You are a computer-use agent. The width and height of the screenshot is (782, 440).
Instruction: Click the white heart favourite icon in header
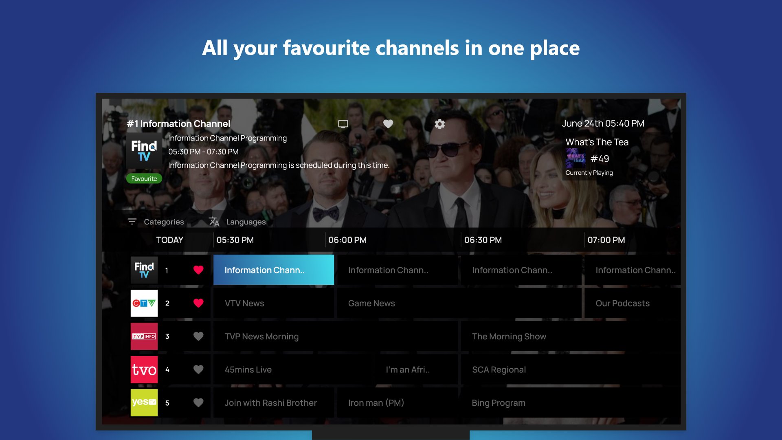point(388,124)
